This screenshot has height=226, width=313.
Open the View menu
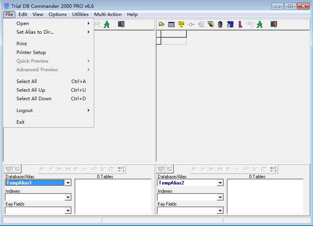[x=38, y=14]
